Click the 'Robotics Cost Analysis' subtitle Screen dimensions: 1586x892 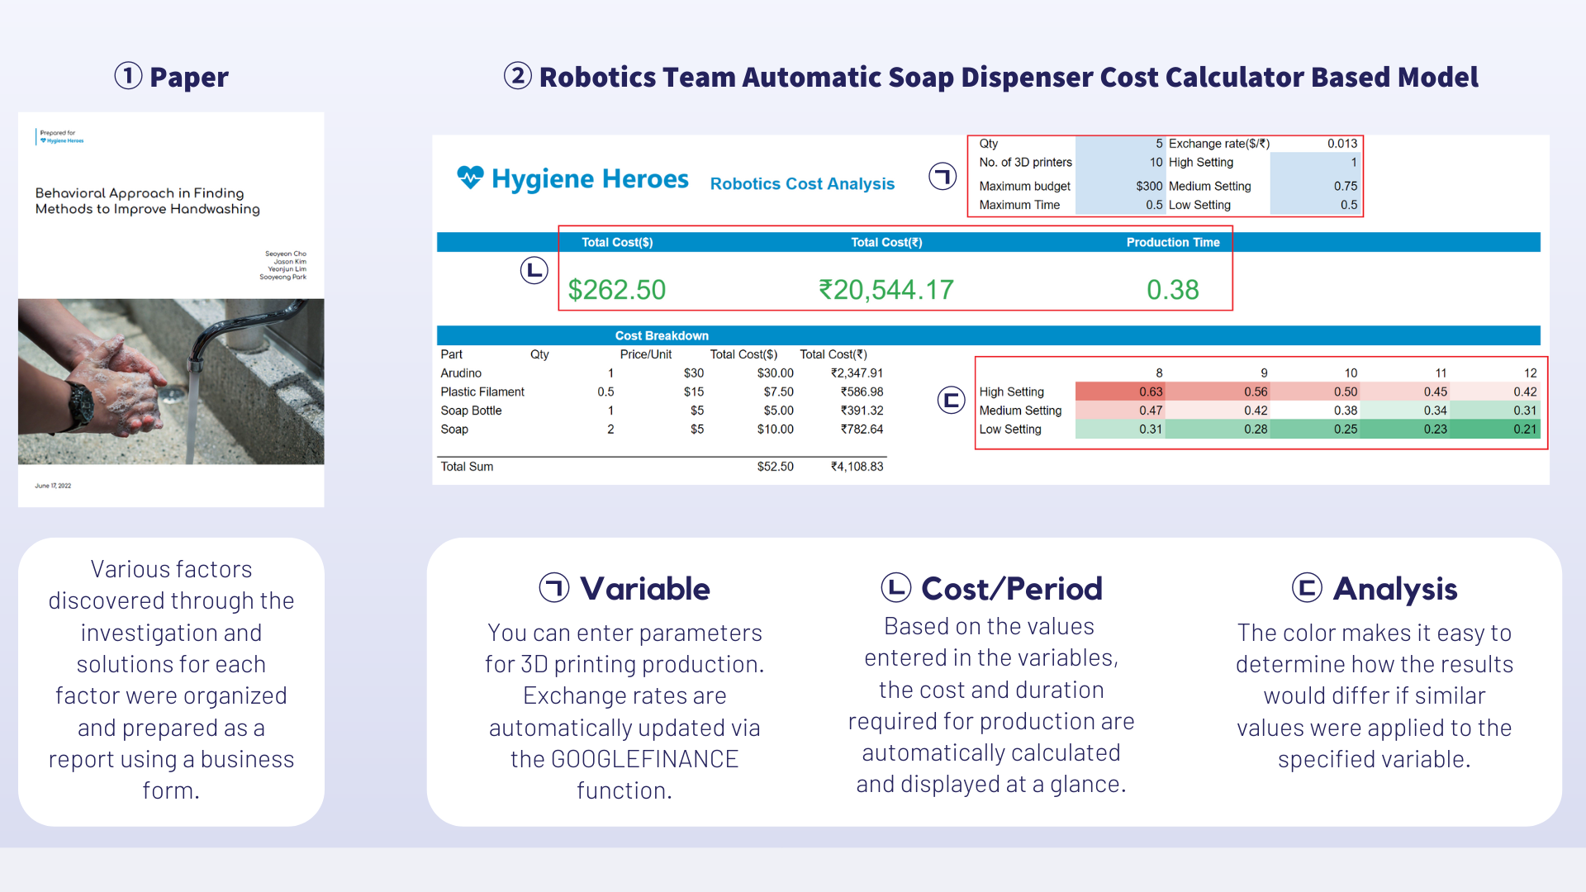[802, 183]
